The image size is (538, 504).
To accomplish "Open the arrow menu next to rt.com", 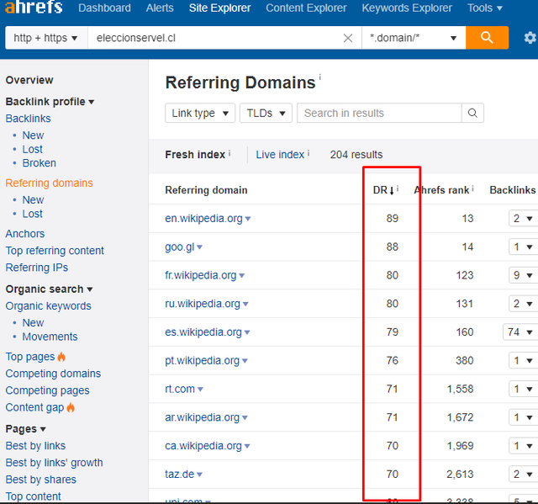I will pos(200,390).
